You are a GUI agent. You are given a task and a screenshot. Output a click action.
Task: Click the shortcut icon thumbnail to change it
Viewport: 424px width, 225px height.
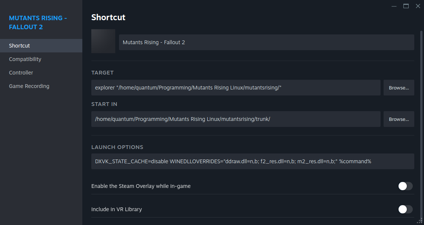103,41
